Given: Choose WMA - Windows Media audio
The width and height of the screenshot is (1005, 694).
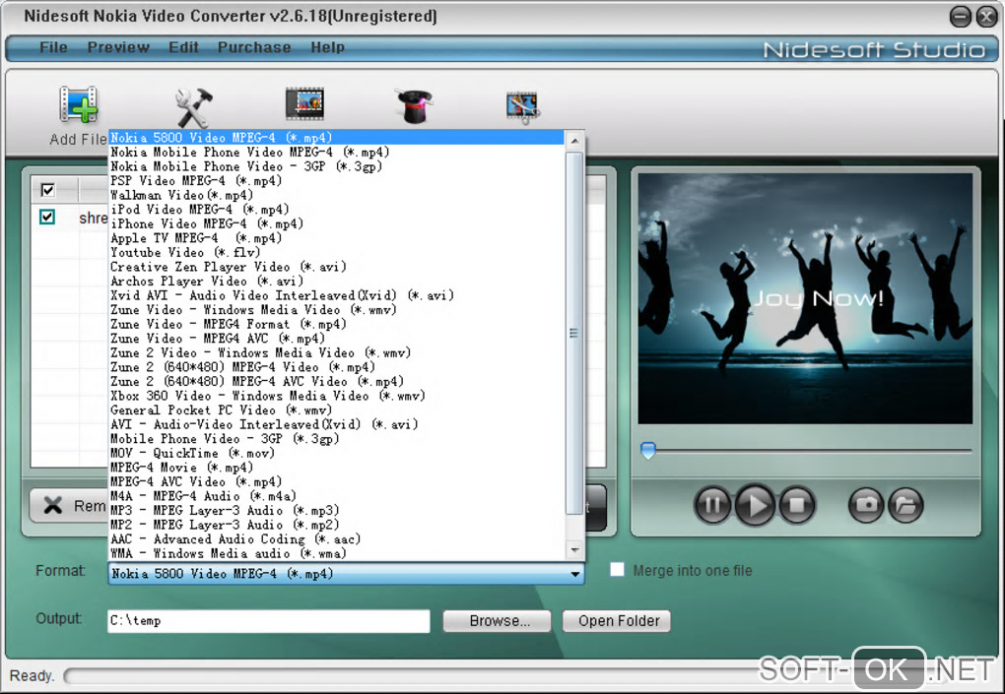Looking at the screenshot, I should point(337,553).
